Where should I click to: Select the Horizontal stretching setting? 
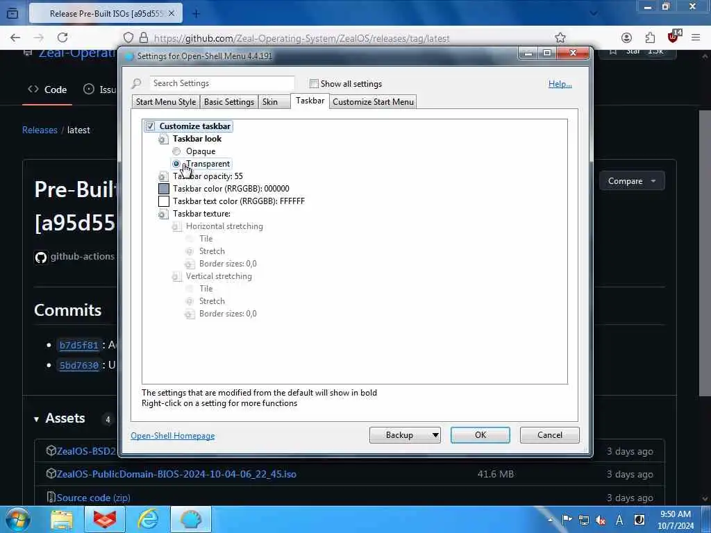pos(224,226)
